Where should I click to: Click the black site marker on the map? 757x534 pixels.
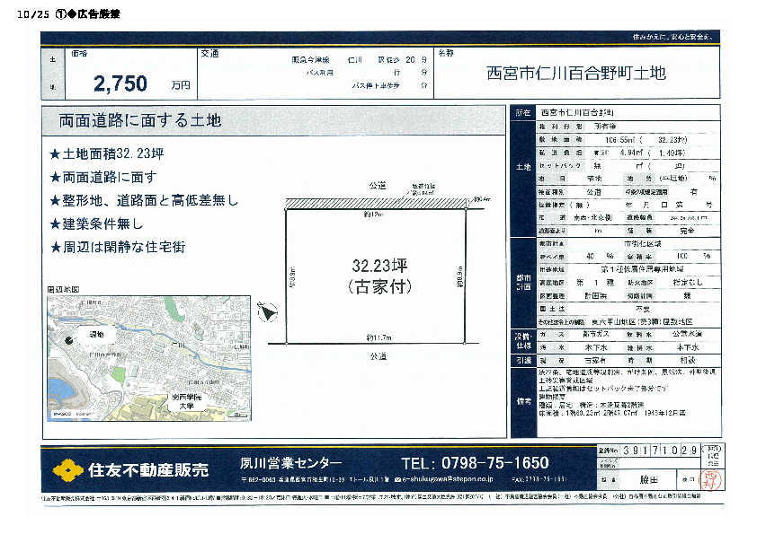72,340
